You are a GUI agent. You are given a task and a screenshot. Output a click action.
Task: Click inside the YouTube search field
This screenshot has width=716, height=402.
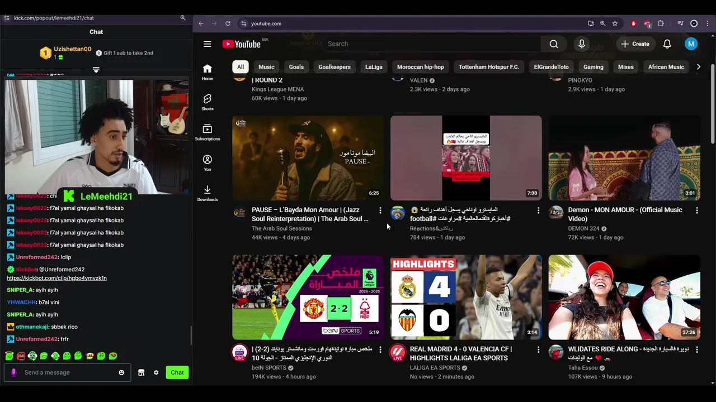[x=431, y=44]
